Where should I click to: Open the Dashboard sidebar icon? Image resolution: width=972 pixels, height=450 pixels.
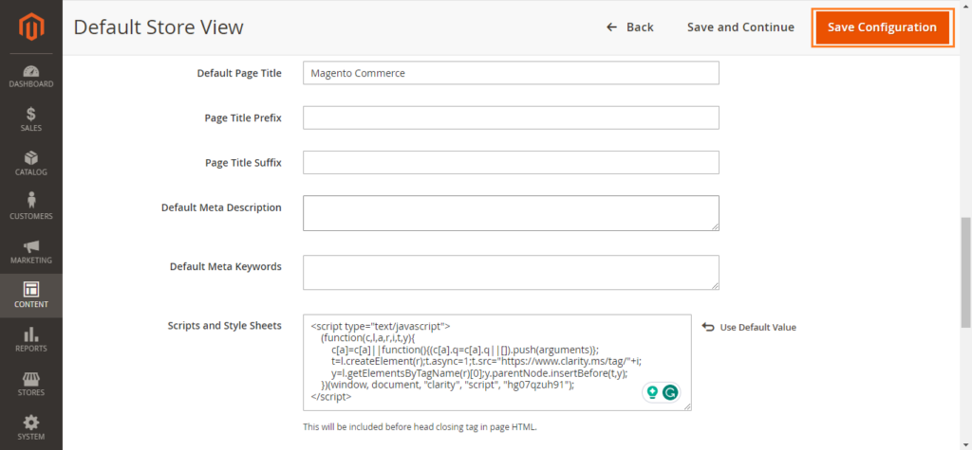[31, 76]
